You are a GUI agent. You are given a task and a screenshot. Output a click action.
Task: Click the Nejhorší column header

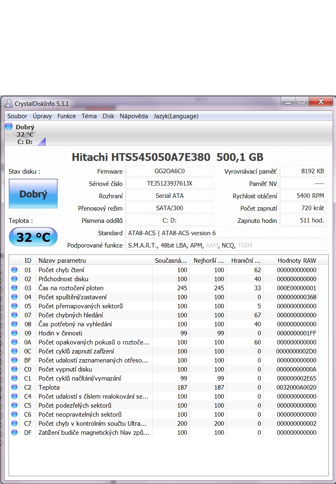(x=208, y=261)
